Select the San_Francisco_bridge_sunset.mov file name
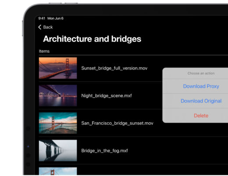 [x=117, y=123]
